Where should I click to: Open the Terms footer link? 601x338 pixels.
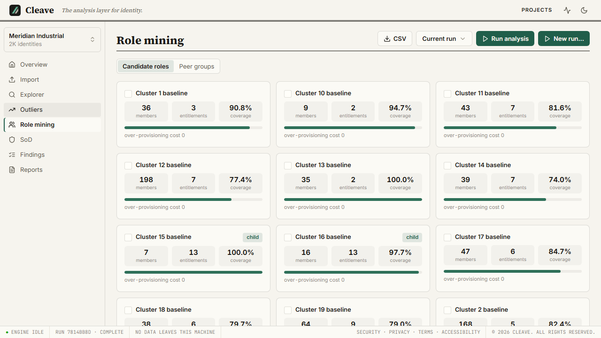click(426, 332)
